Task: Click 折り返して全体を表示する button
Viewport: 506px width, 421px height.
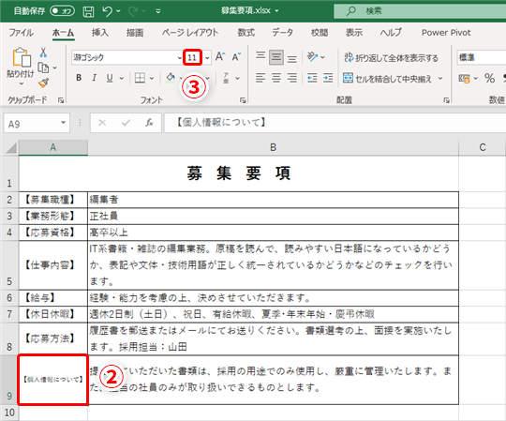Action: click(391, 57)
